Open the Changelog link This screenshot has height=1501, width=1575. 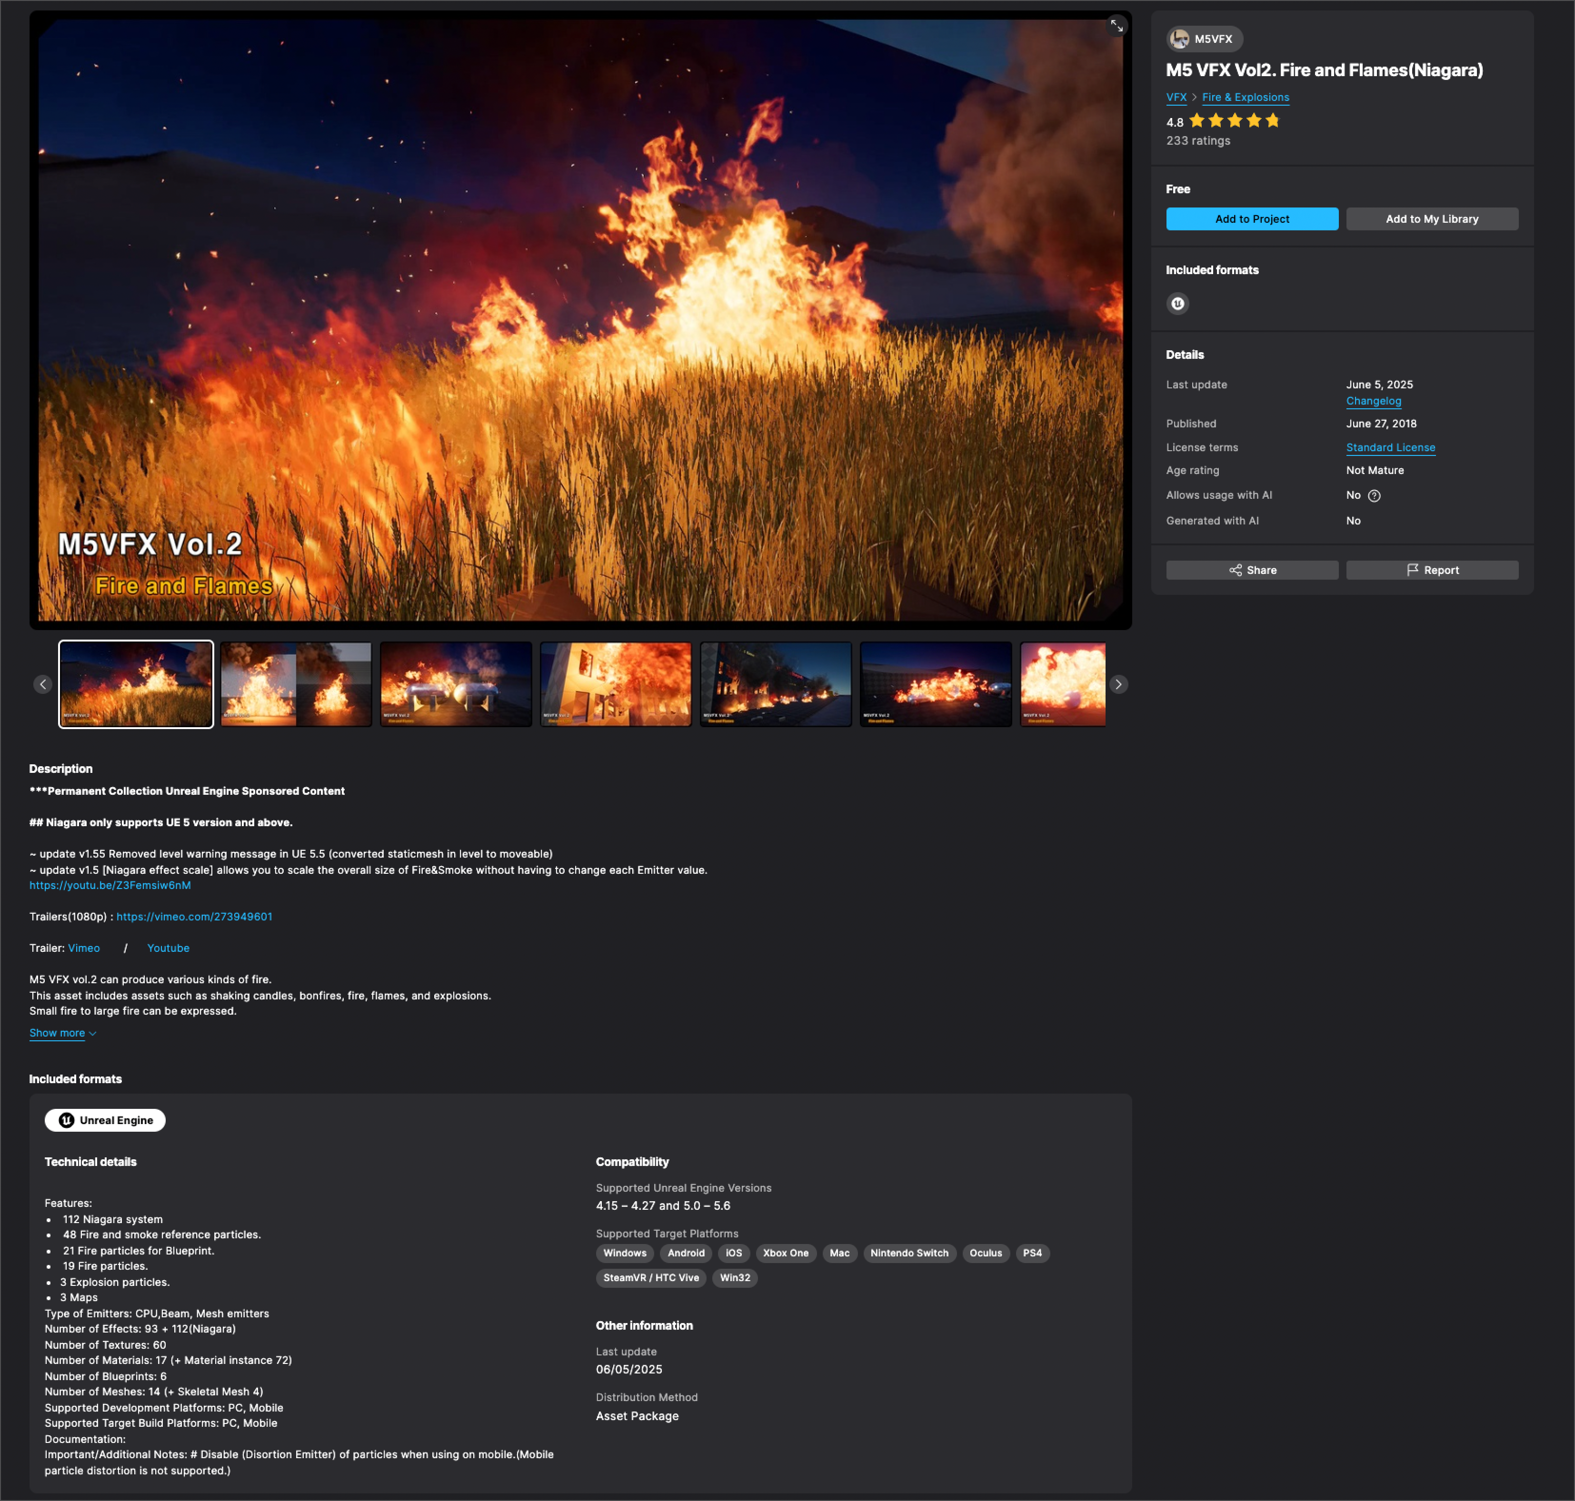click(x=1373, y=401)
